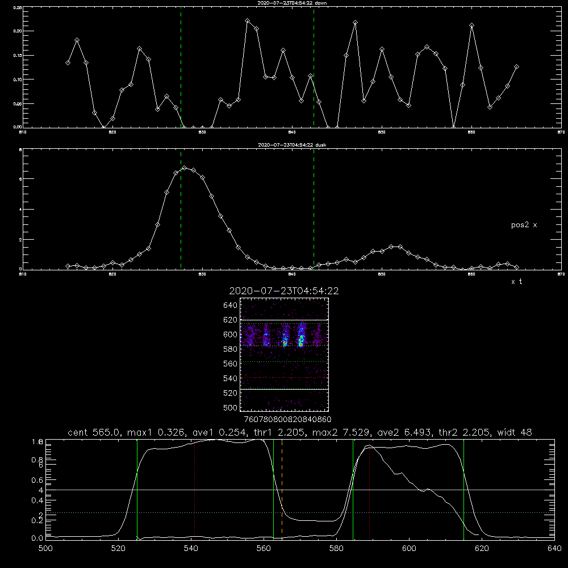Click the 'widt 48' value in stats line
This screenshot has width=568, height=568.
[515, 432]
